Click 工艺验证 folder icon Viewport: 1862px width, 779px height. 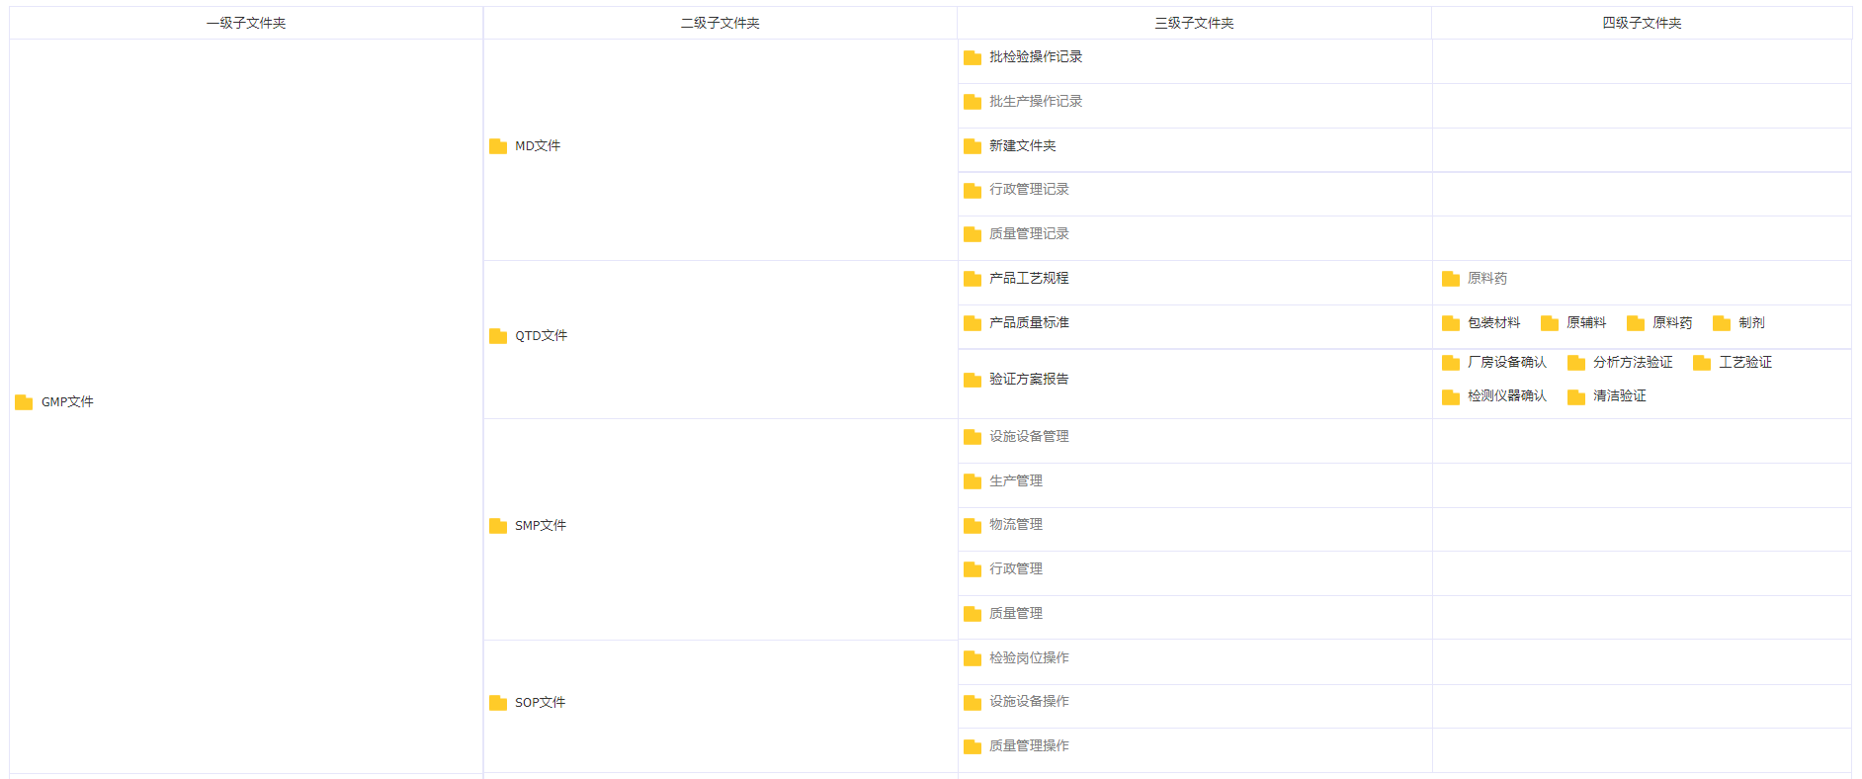pos(1702,363)
